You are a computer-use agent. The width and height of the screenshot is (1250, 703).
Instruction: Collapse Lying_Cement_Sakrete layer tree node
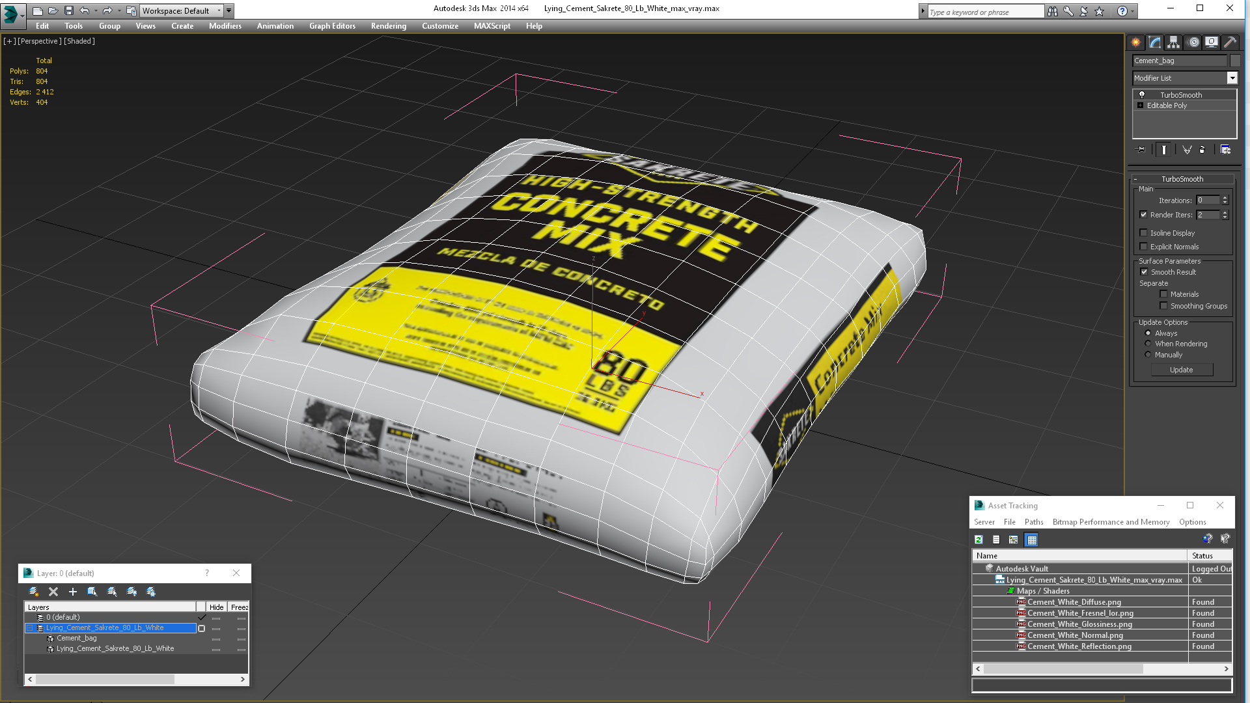[29, 628]
